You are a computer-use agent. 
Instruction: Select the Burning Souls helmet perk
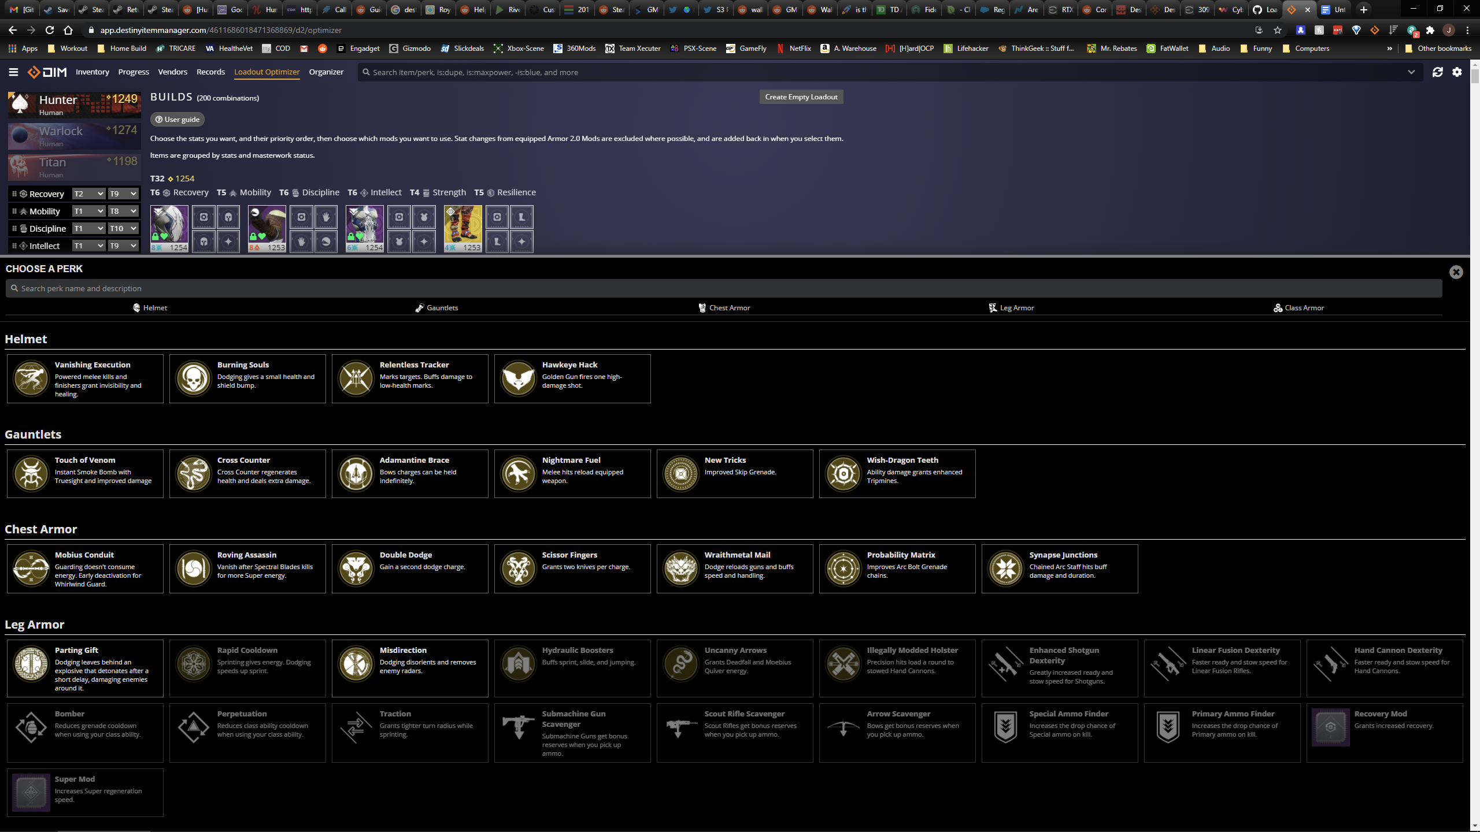[x=247, y=378]
